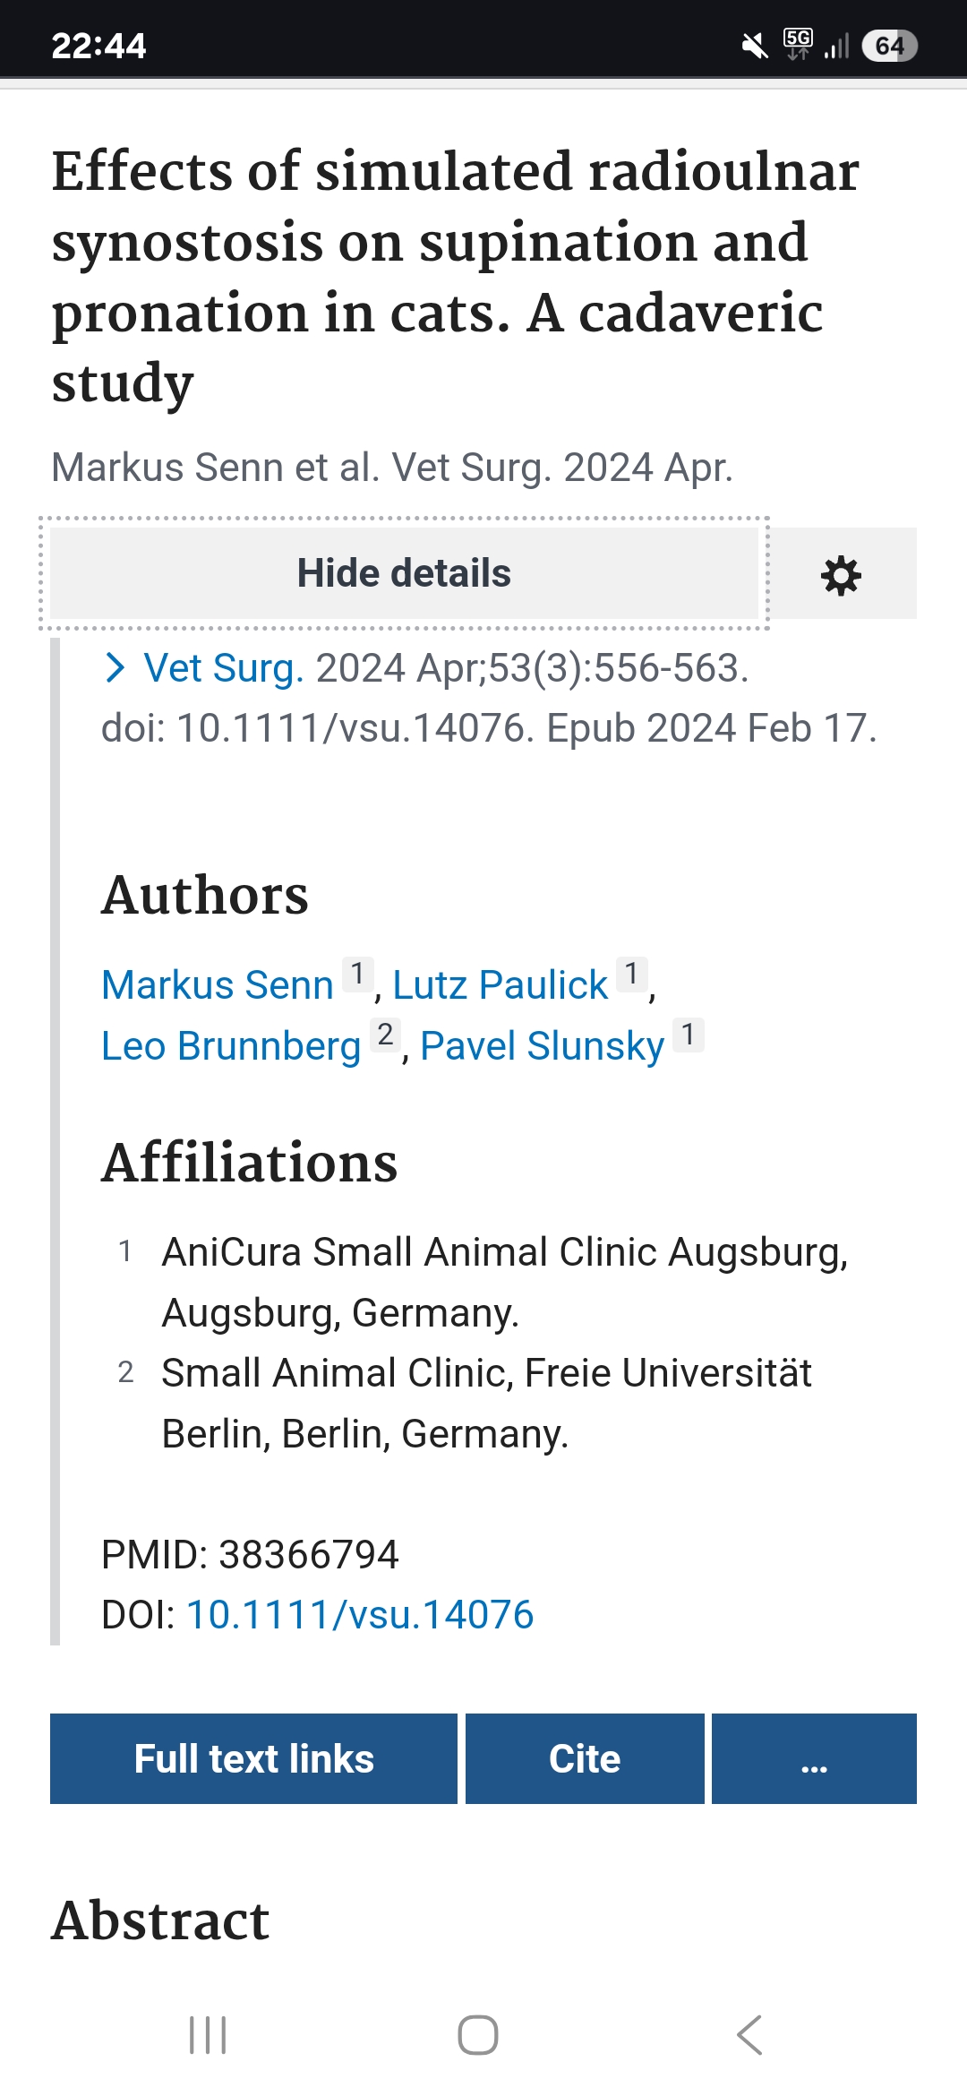Image resolution: width=967 pixels, height=2096 pixels.
Task: Tap the muted sound status icon
Action: point(755,45)
